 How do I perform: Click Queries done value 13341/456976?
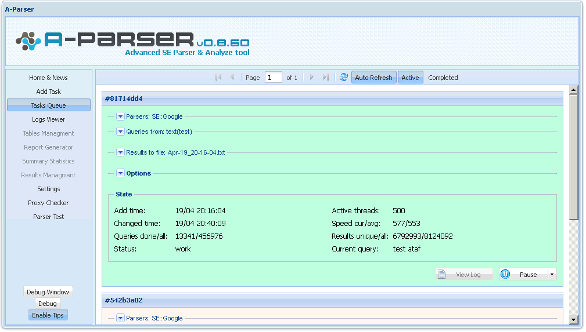199,236
